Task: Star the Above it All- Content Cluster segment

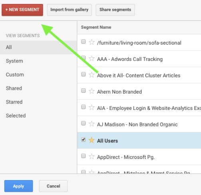Action: point(92,75)
